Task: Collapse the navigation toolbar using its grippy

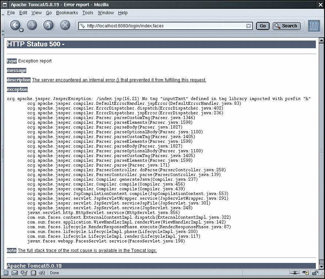Action: (3, 26)
